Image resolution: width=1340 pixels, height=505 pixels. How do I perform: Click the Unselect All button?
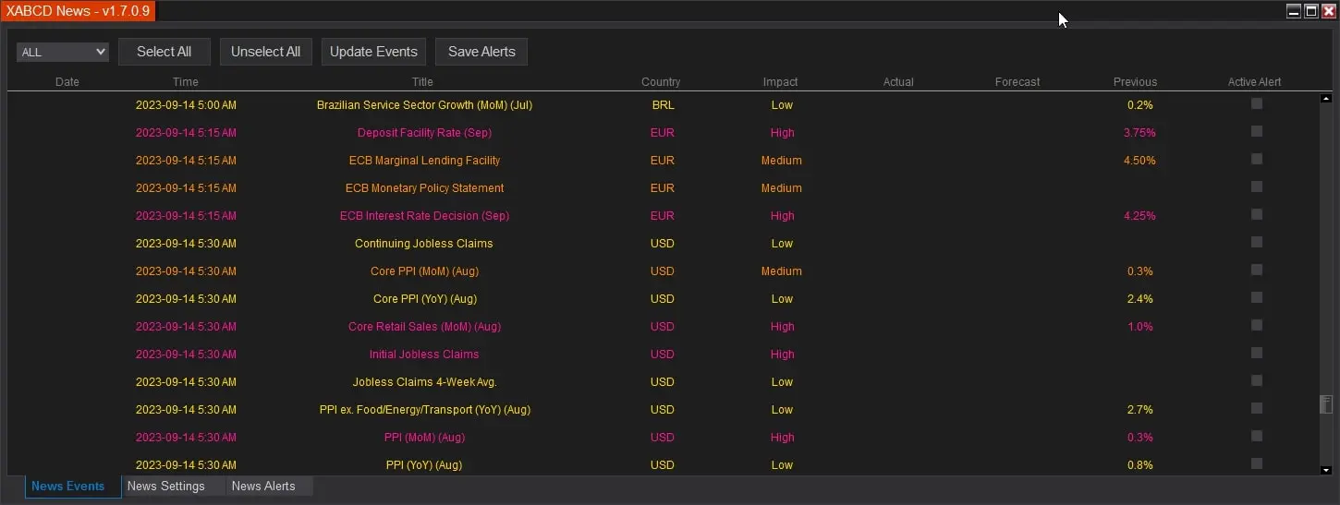[266, 52]
